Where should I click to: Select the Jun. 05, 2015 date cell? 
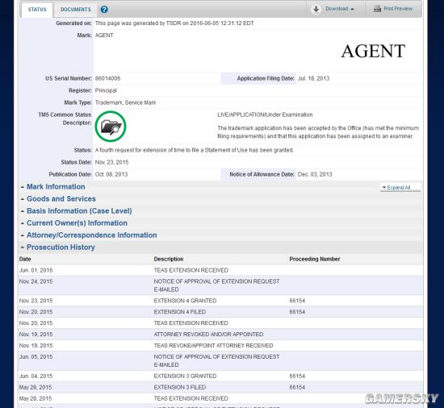coord(36,357)
